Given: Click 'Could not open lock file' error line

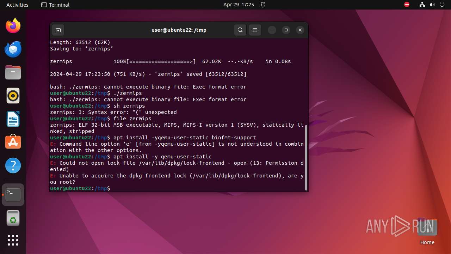Looking at the screenshot, I should [177, 166].
